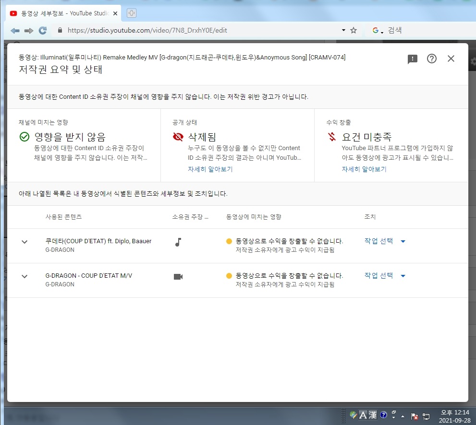Open 자세히 알아보기 link under 요건 미충족
The width and height of the screenshot is (476, 425).
pos(364,169)
